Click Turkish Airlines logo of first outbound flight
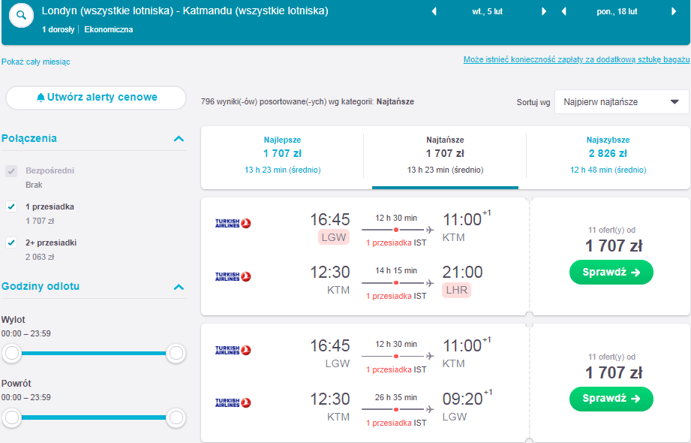The width and height of the screenshot is (691, 443). pos(233,223)
